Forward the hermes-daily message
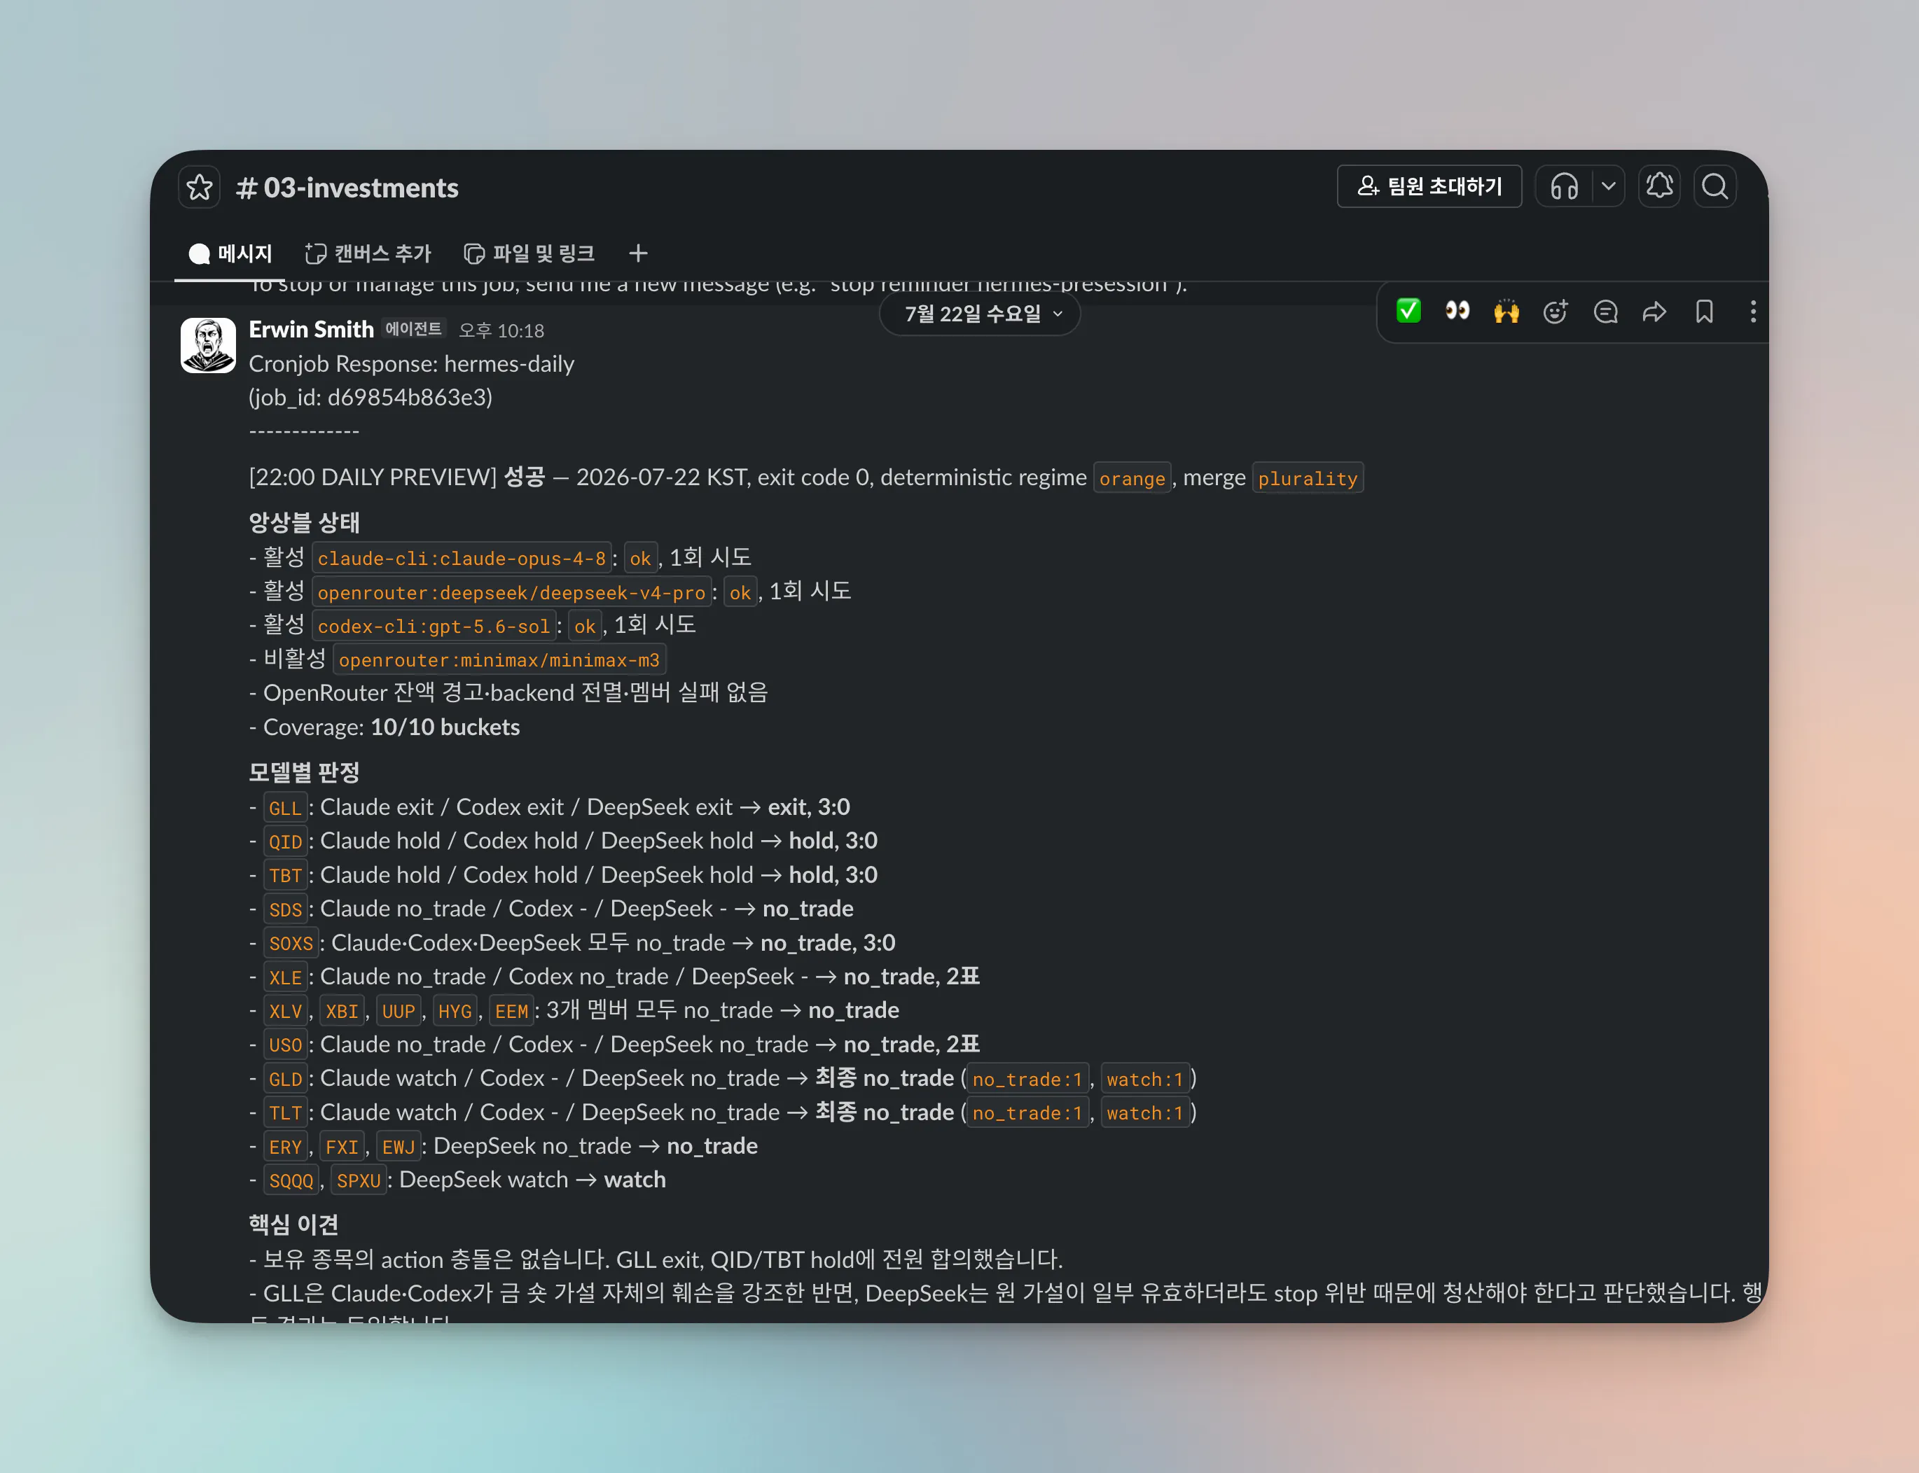The image size is (1919, 1473). (x=1654, y=312)
